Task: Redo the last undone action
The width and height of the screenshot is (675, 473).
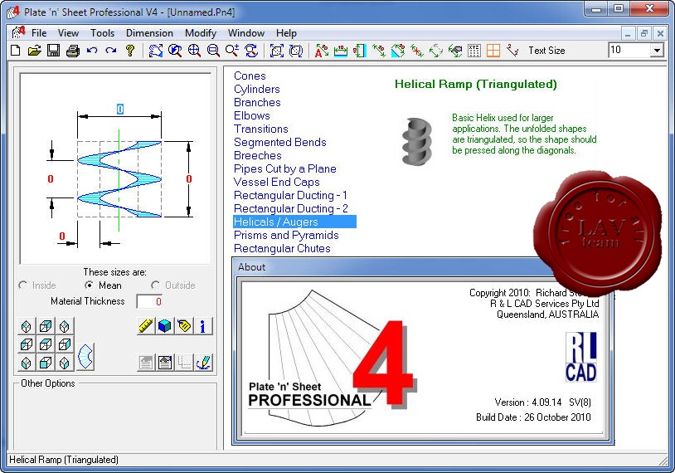Action: tap(110, 51)
